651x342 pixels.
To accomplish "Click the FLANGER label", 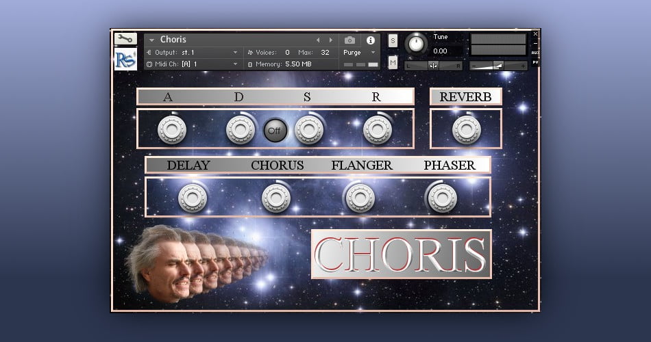I will click(x=362, y=165).
